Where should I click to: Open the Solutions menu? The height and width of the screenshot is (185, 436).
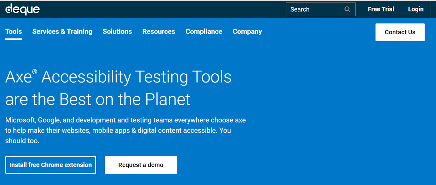click(117, 32)
